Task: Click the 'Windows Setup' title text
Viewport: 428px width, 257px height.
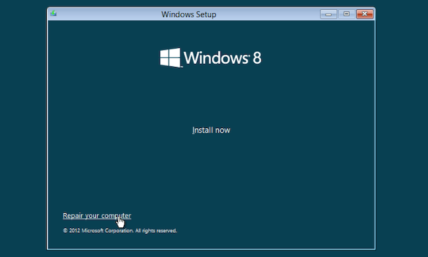Action: pos(188,14)
